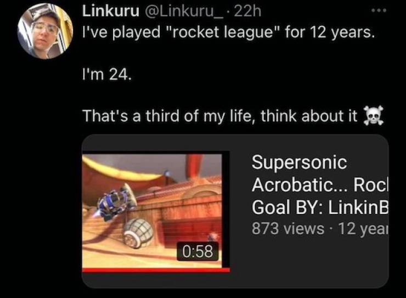
Task: Click the 22h timestamp on the tweet
Action: 247,12
